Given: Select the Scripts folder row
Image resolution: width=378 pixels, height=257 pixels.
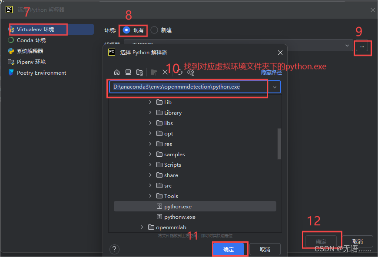Looking at the screenshot, I should [x=195, y=165].
